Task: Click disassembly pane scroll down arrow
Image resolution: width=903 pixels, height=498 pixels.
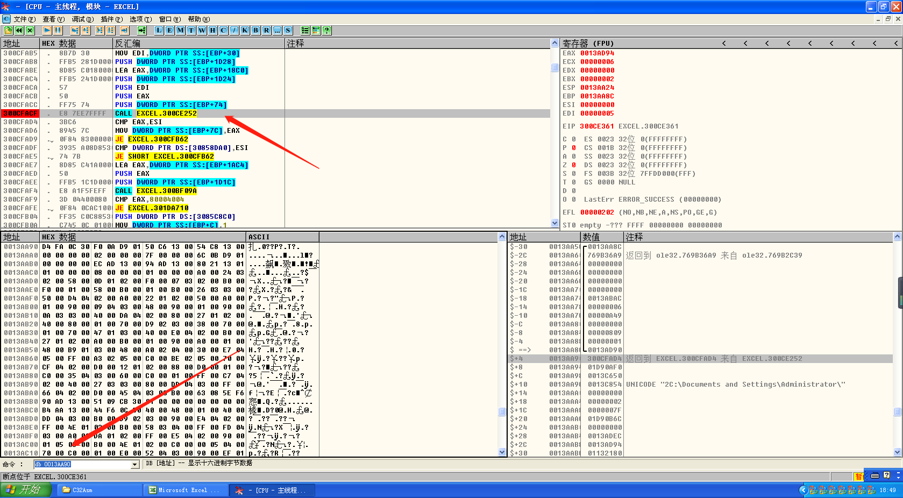Action: pos(554,223)
